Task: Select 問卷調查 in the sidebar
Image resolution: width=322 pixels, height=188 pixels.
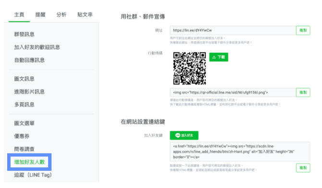Action: coord(24,149)
